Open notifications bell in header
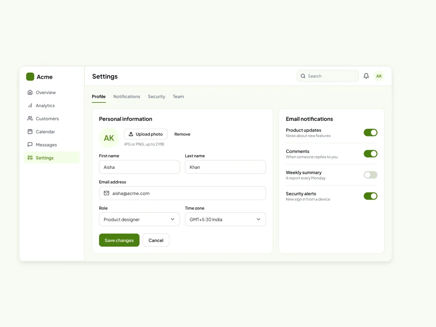Screen dimensions: 436x327 pyautogui.click(x=366, y=76)
